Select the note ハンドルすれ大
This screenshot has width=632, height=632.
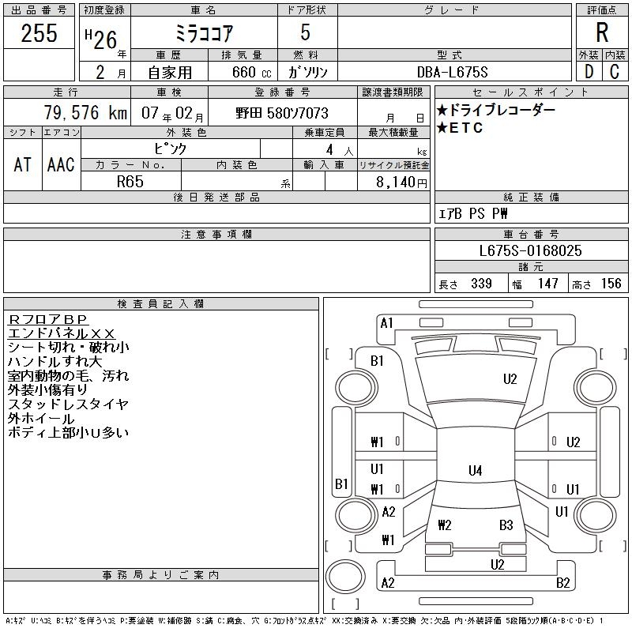click(x=55, y=362)
